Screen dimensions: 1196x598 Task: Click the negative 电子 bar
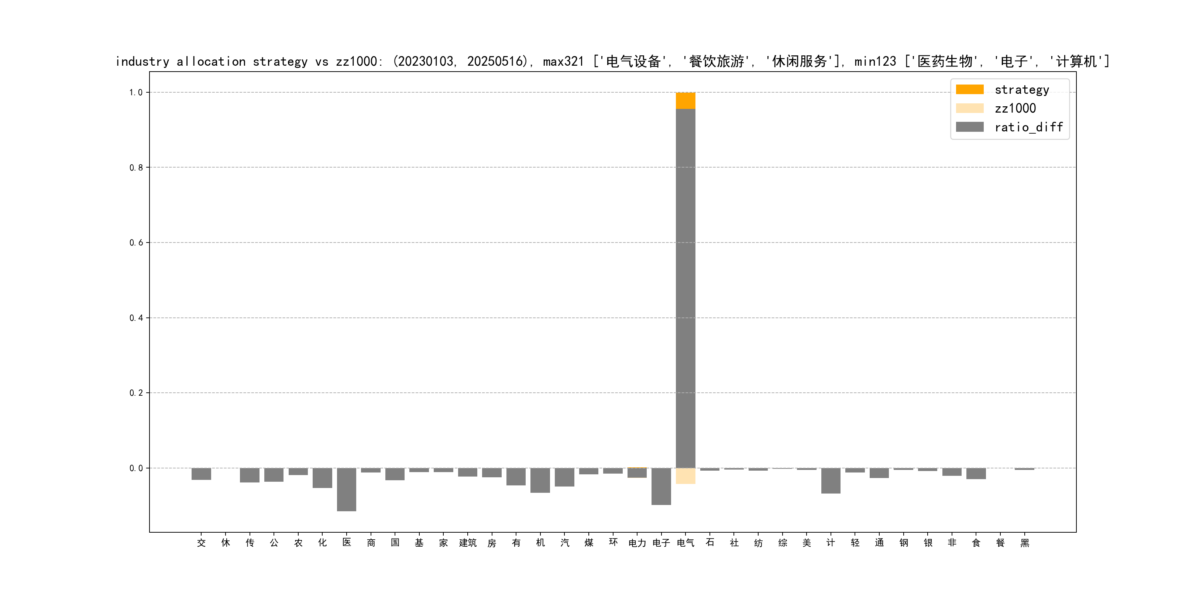click(661, 486)
